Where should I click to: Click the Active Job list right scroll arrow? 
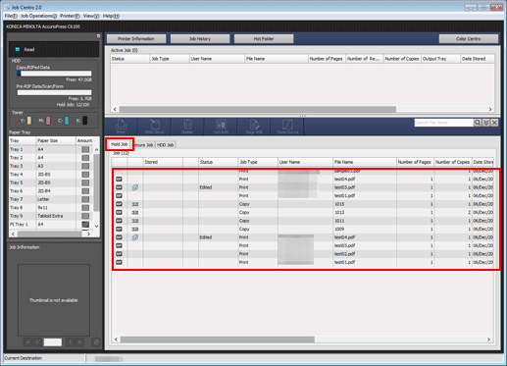tap(490, 109)
